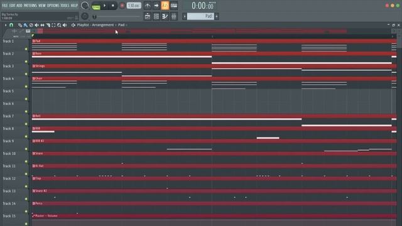
Task: Click the tempo field showing 130
Action: [x=134, y=6]
